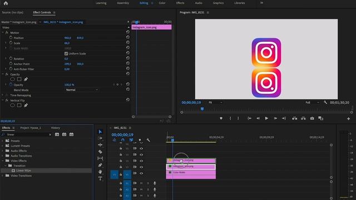Select the Ripple Edit tool
The image size is (356, 200).
pyautogui.click(x=100, y=144)
